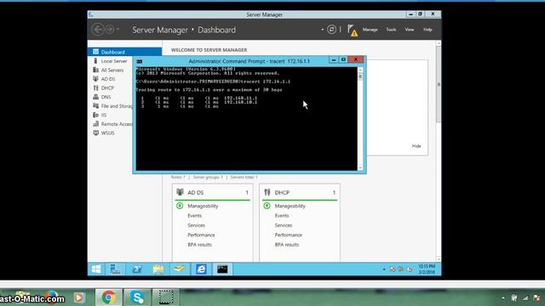
Task: Select WSUS in the sidebar
Action: pyautogui.click(x=107, y=133)
